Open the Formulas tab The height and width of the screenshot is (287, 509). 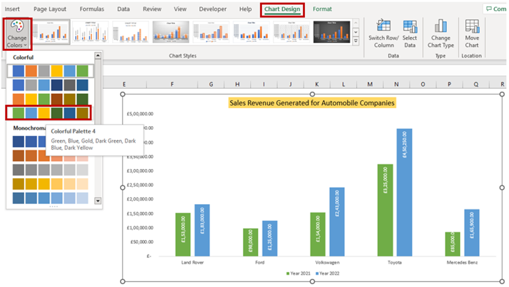pos(92,9)
